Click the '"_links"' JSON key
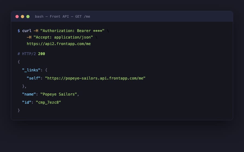The height and width of the screenshot is (152, 244). tap(31, 70)
